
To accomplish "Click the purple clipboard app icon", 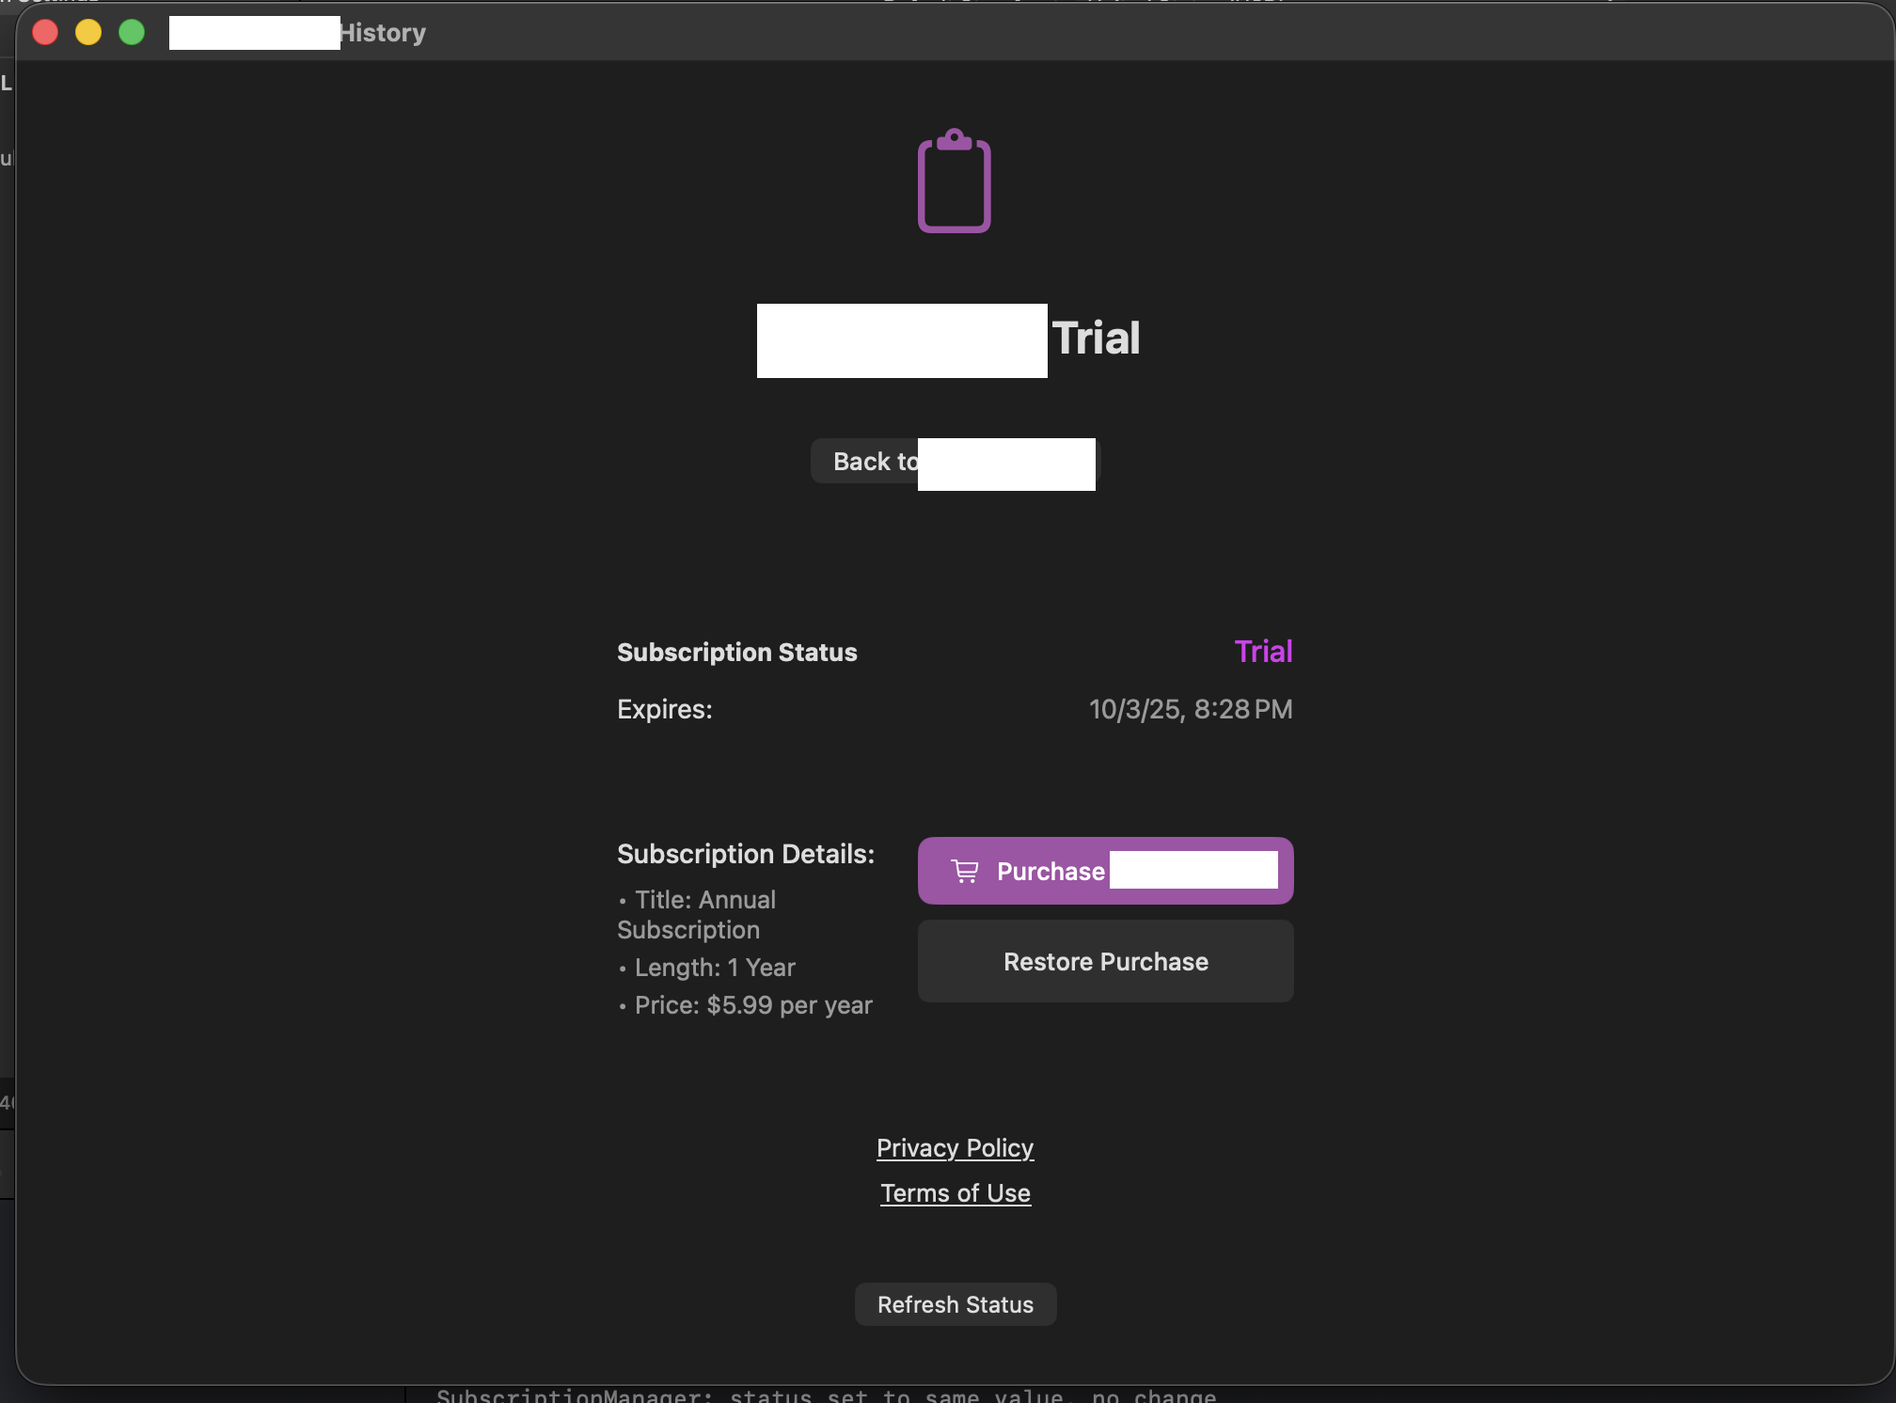I will (x=954, y=181).
